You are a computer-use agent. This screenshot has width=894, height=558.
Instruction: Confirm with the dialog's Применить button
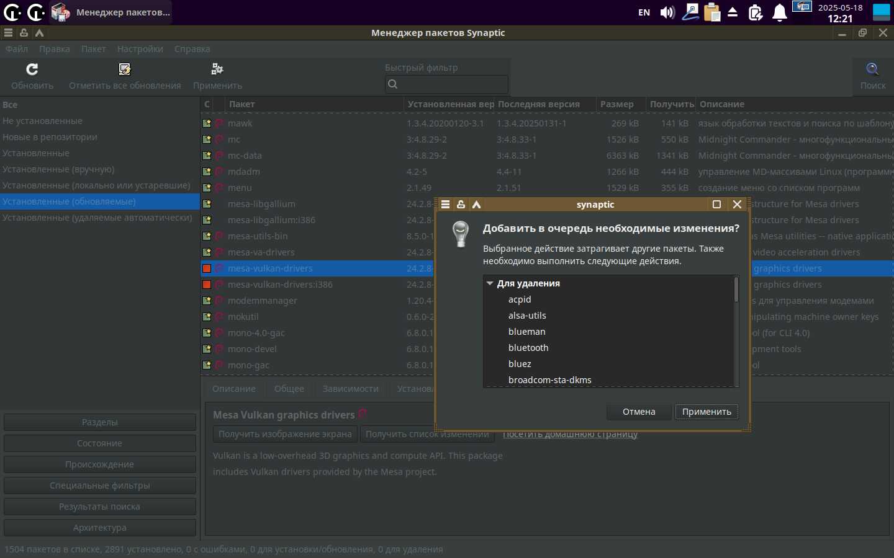tap(707, 412)
